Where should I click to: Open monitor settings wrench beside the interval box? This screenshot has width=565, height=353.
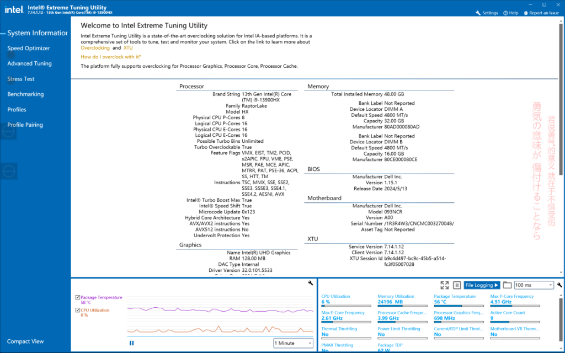click(x=559, y=285)
